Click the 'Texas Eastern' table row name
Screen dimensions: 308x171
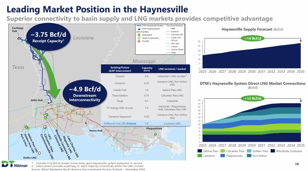(120, 95)
